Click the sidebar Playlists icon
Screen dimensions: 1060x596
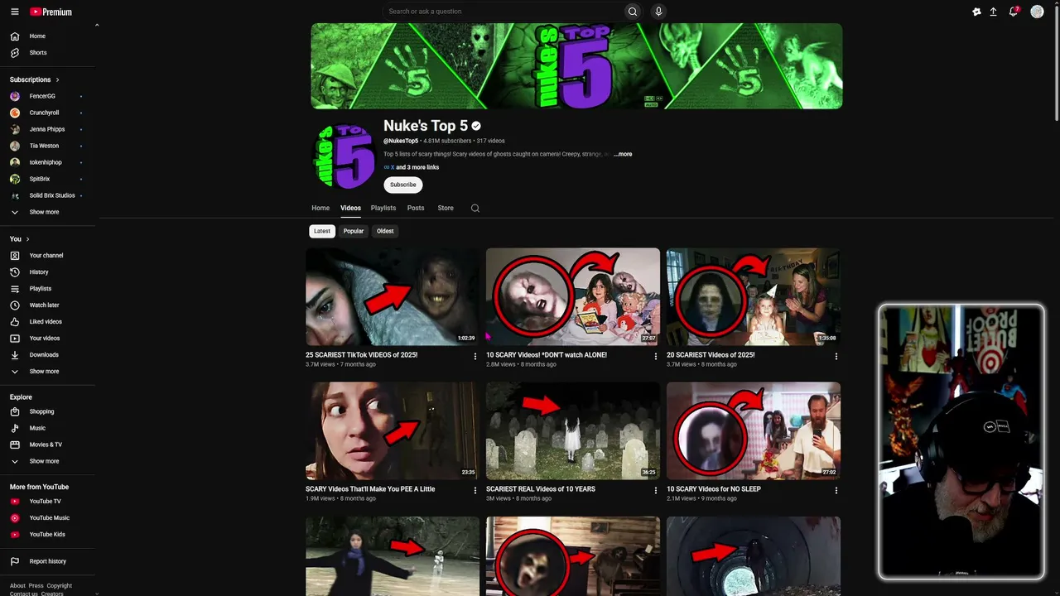point(14,289)
